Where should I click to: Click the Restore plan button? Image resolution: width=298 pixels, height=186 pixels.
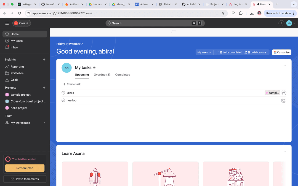tap(25, 168)
